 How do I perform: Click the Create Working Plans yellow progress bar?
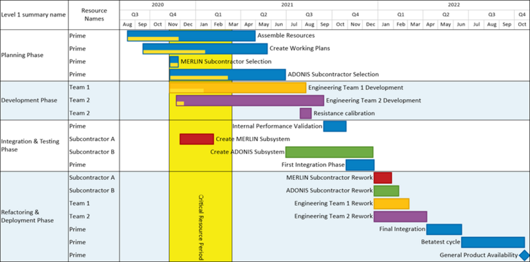[x=174, y=52]
